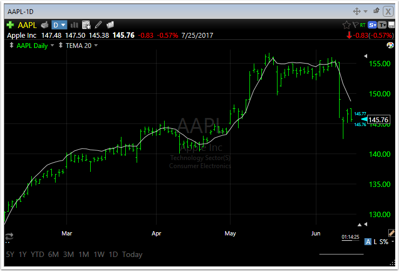The image size is (399, 271).
Task: Click the ruler pencil icon near scale
Action: click(x=391, y=233)
